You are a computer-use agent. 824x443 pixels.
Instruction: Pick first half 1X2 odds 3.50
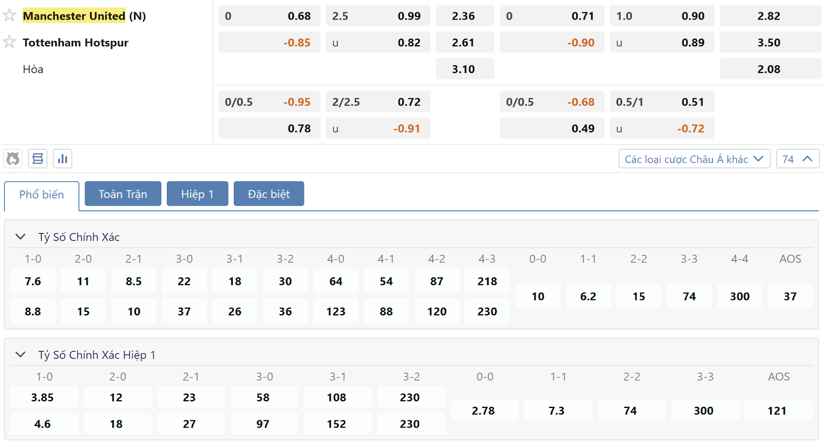point(770,43)
